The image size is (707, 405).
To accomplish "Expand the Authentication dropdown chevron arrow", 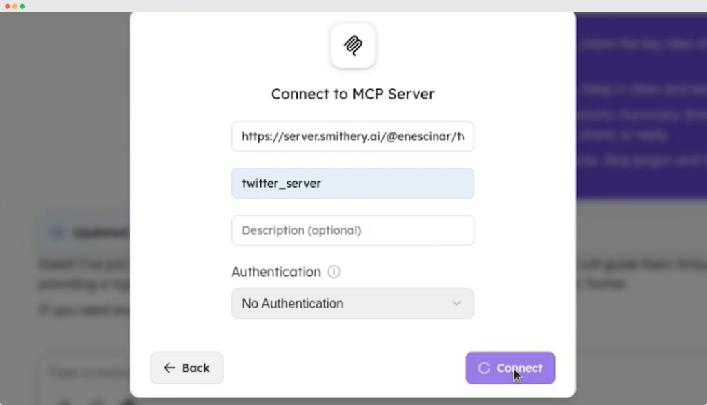I will point(456,304).
